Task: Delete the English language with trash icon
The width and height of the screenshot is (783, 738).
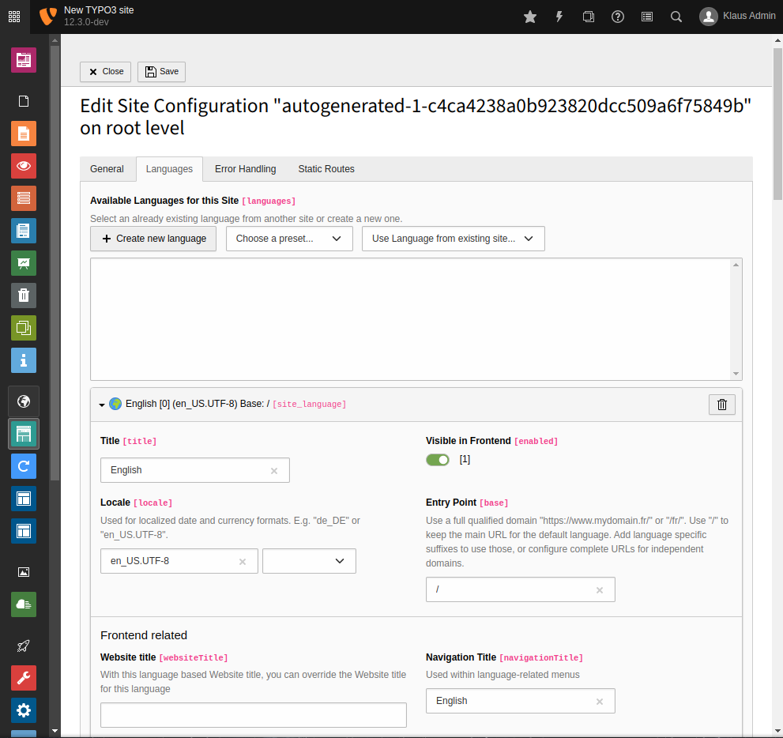Action: coord(721,405)
